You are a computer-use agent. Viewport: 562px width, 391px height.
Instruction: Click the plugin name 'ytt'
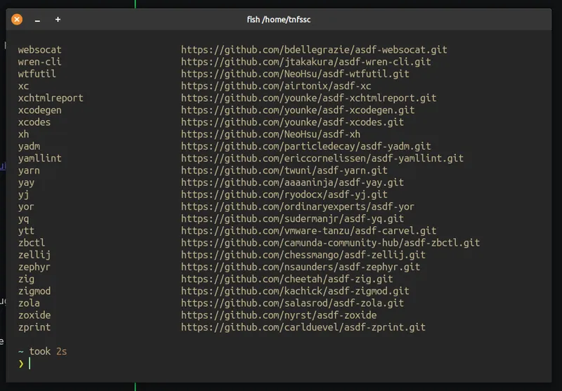point(27,231)
